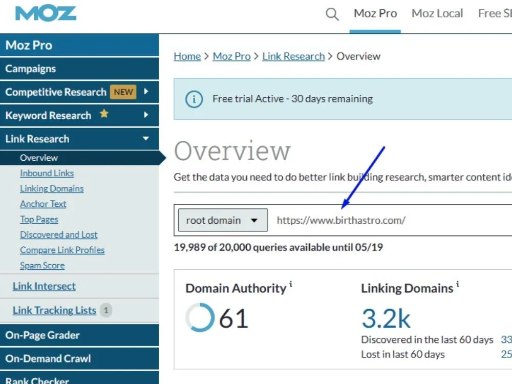Click the 3.2k Linking Domains value
512x384 pixels.
point(386,318)
